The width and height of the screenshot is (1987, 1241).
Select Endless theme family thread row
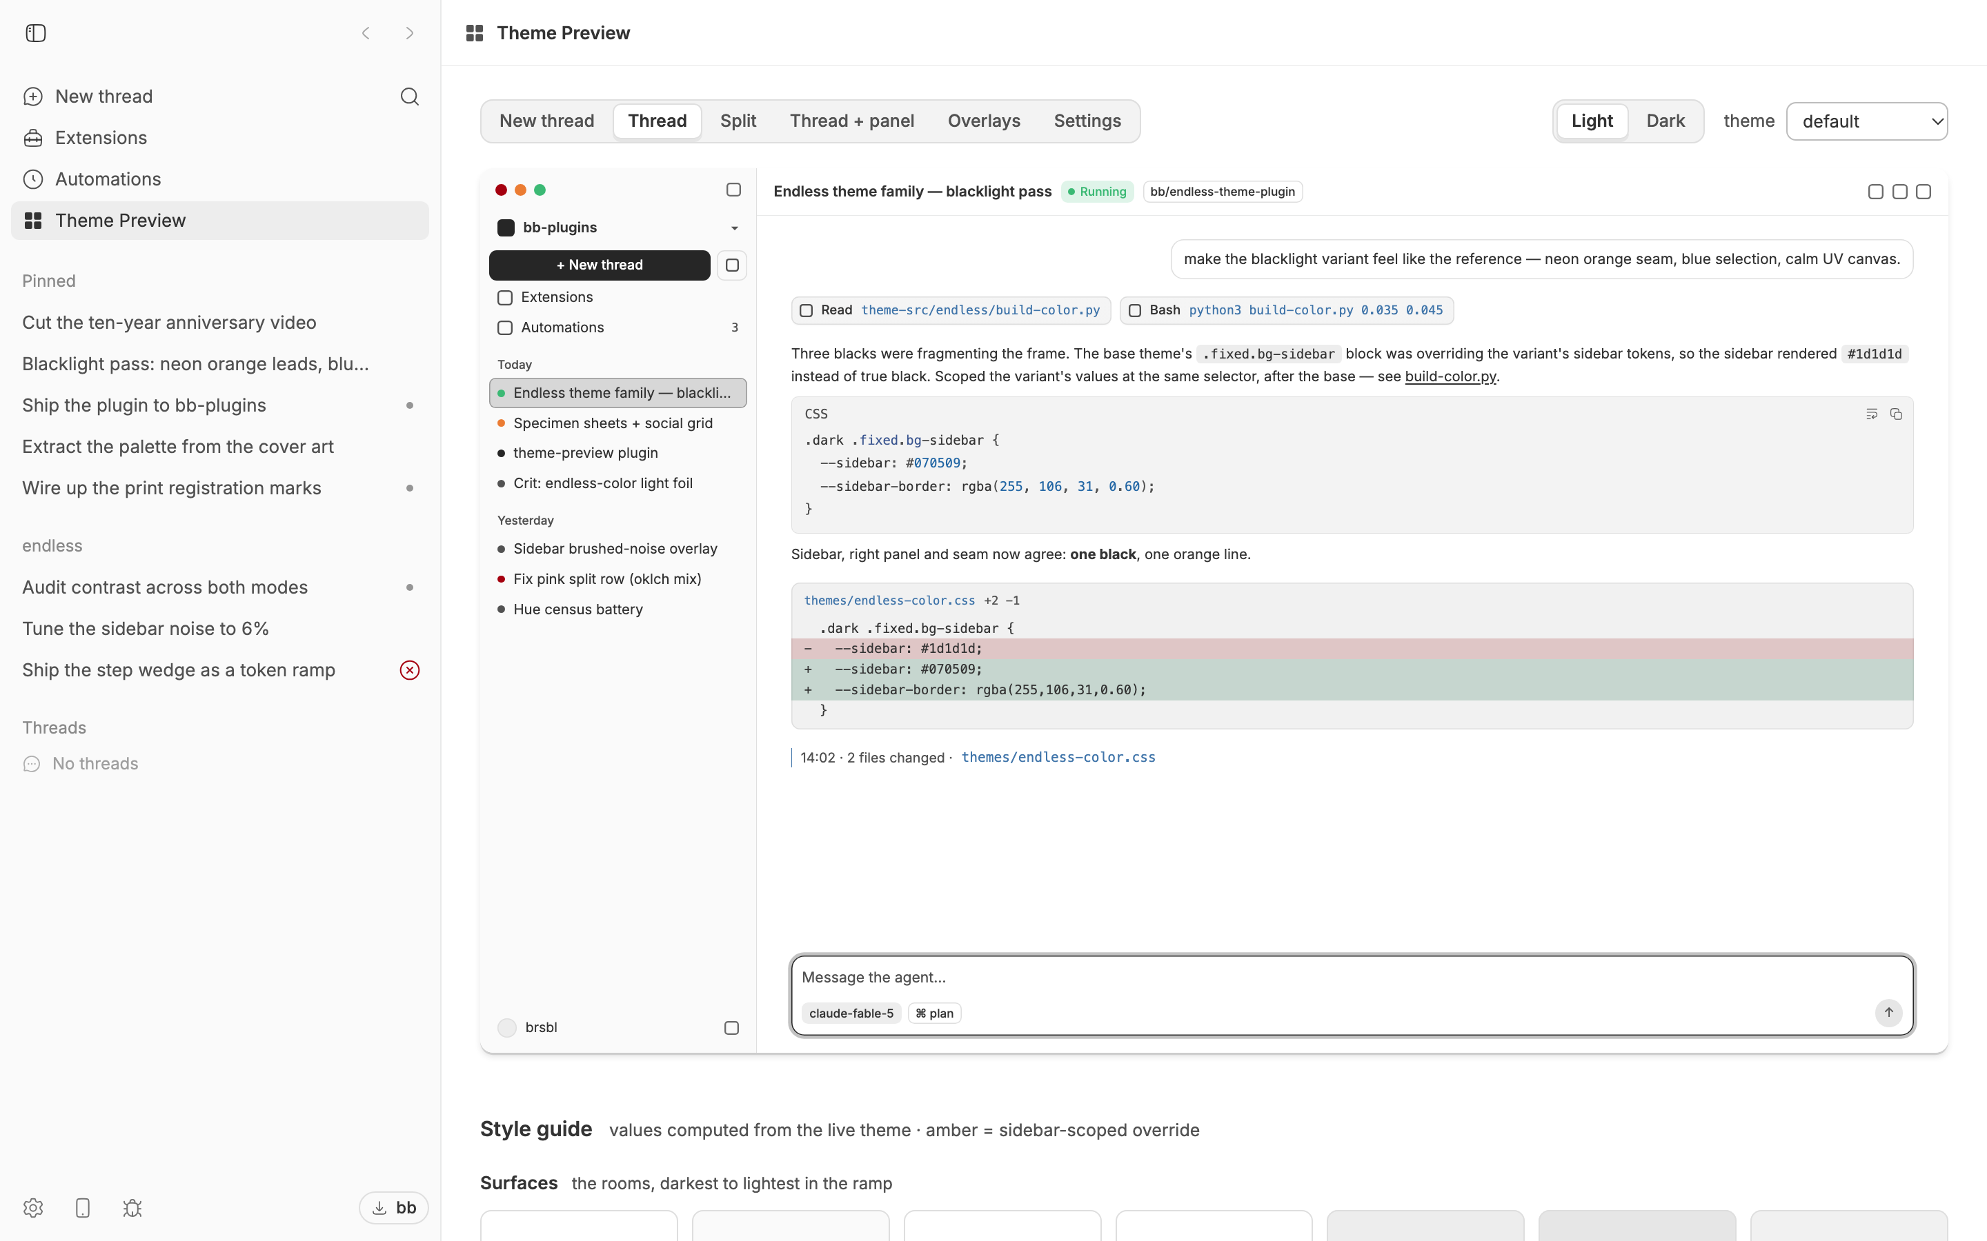tap(617, 393)
